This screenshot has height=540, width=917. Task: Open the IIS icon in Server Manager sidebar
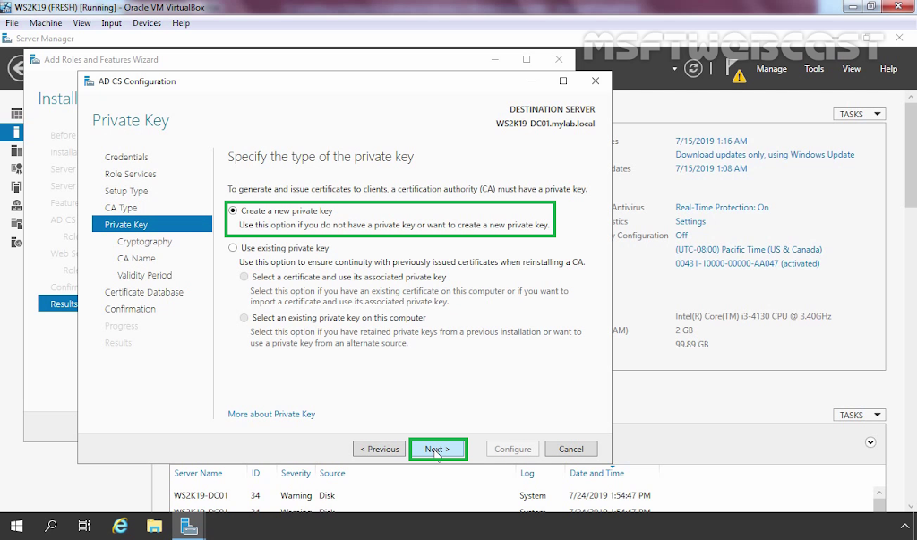click(16, 242)
